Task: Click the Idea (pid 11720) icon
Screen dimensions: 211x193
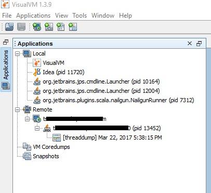Action: [37, 72]
